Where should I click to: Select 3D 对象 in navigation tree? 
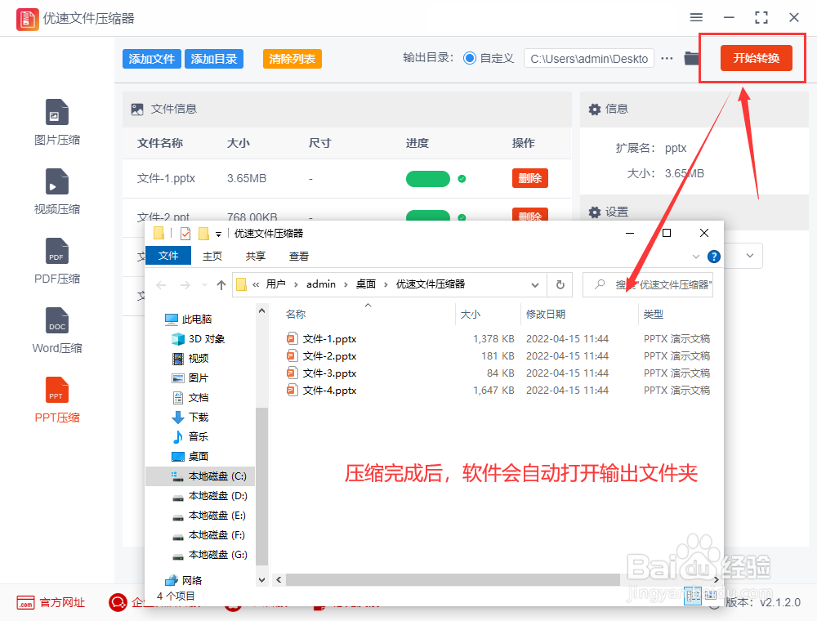198,338
